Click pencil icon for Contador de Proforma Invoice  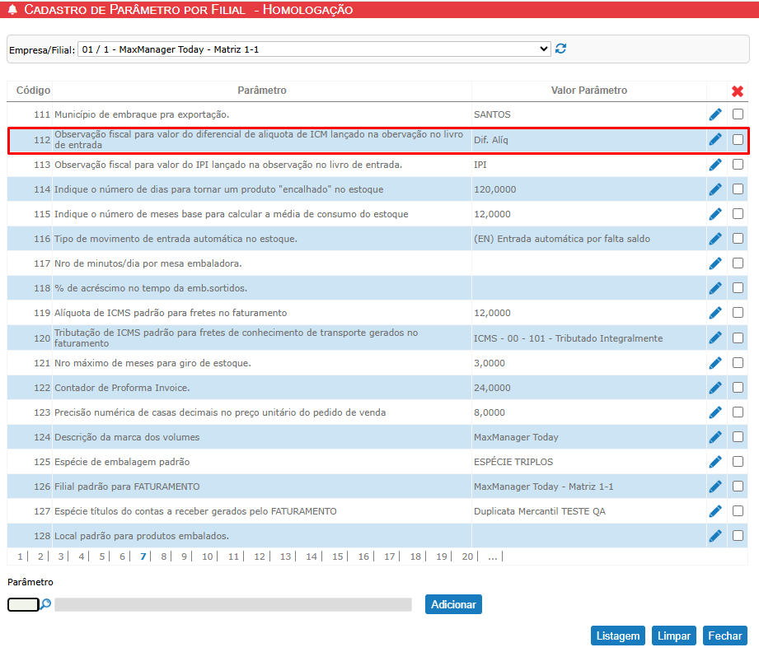click(x=715, y=388)
